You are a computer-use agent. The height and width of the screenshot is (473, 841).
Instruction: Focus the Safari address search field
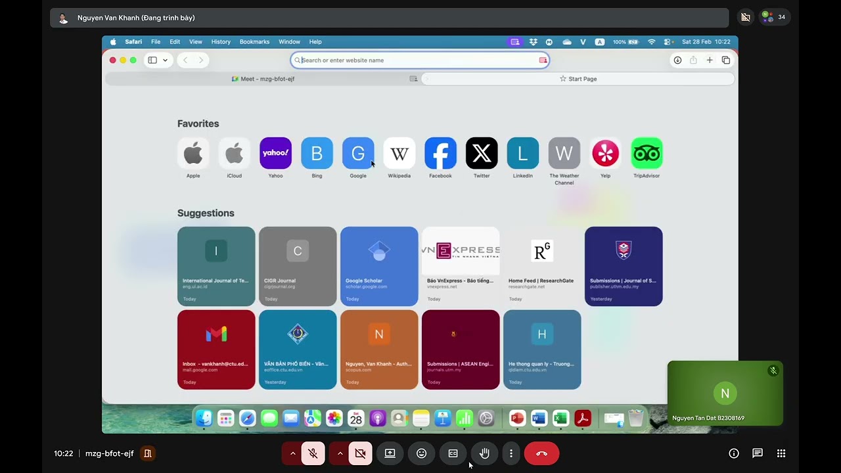click(420, 60)
